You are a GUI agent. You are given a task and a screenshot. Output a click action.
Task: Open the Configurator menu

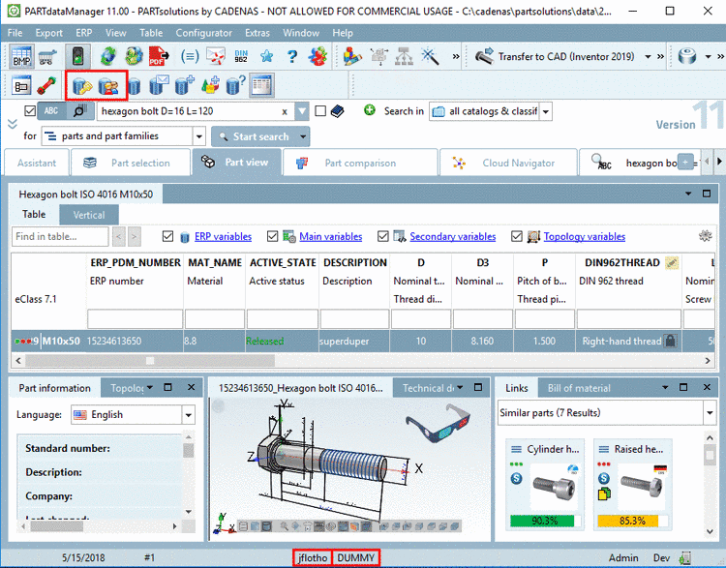coord(203,33)
